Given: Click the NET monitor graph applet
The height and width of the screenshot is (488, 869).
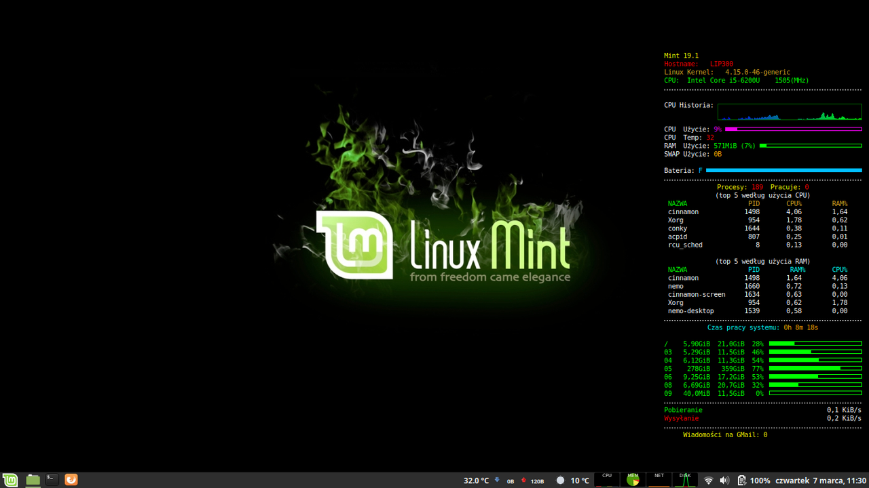Looking at the screenshot, I should click(659, 480).
